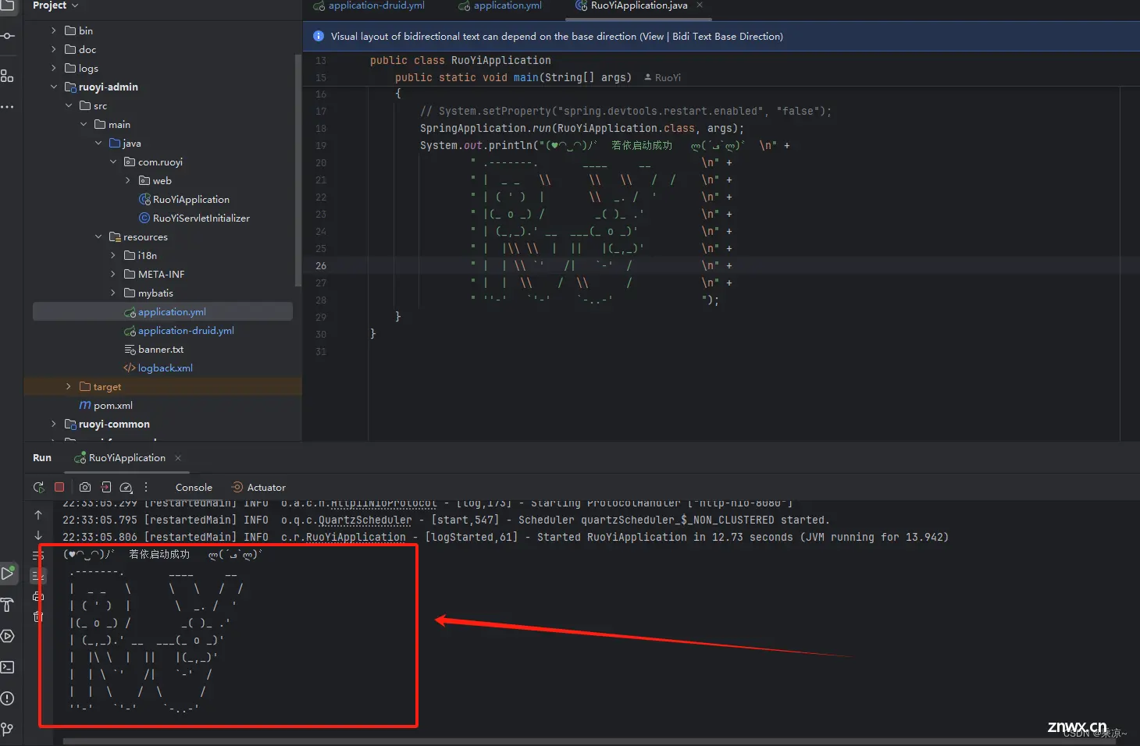Clear console with the trash icon
The width and height of the screenshot is (1140, 746).
coord(38,616)
